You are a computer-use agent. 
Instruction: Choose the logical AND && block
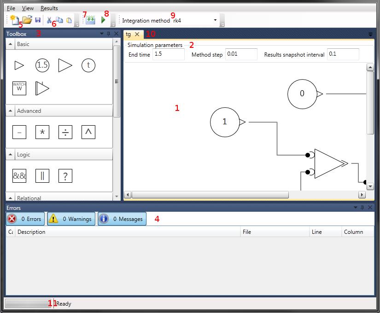(x=19, y=176)
